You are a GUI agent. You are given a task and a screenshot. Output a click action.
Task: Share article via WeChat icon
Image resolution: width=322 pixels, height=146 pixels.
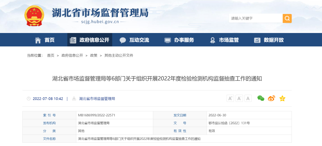261,98
